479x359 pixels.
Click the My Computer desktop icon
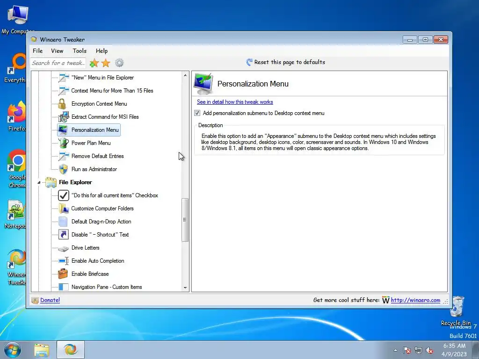17,20
